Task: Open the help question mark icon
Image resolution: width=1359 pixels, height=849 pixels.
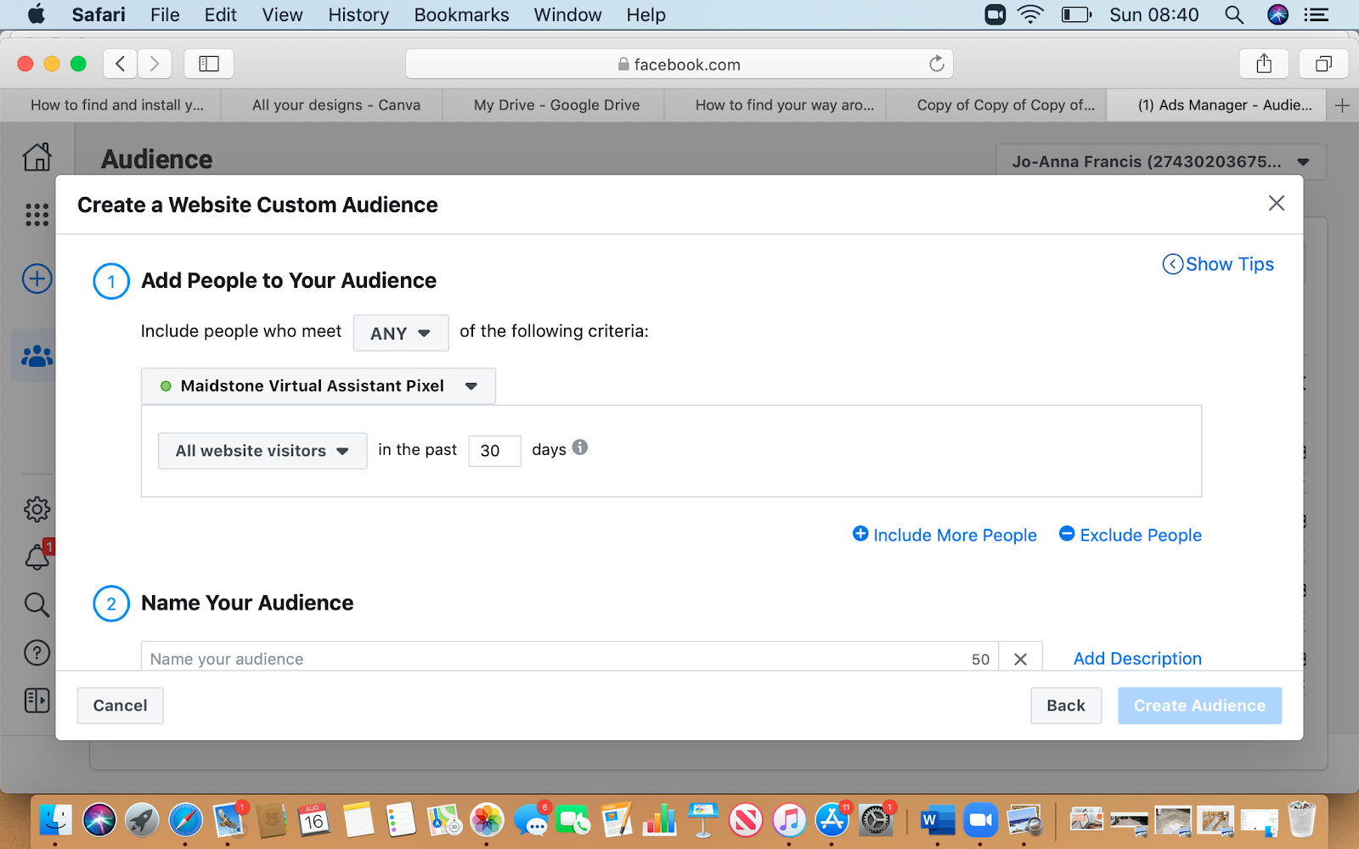Action: pos(37,653)
